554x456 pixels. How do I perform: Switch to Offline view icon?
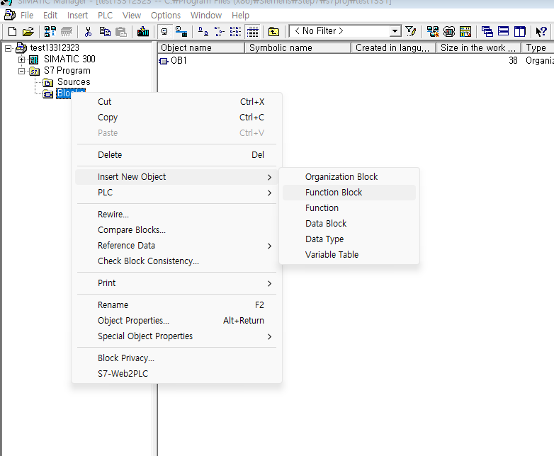click(x=164, y=31)
